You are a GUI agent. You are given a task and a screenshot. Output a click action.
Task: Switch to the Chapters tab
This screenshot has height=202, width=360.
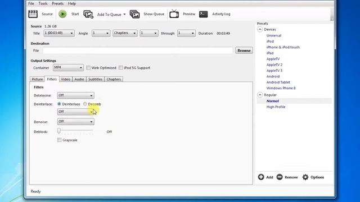(114, 79)
